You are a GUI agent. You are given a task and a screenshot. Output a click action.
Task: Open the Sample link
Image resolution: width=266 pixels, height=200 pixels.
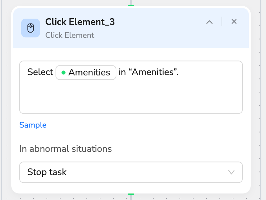[33, 125]
